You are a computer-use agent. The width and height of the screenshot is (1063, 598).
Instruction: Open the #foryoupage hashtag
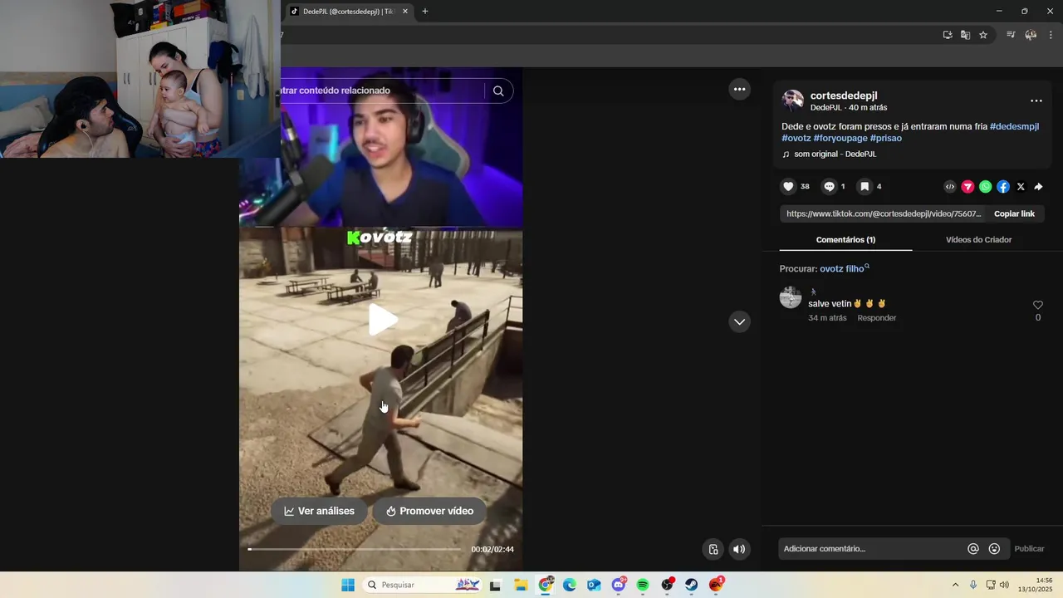[x=840, y=138]
